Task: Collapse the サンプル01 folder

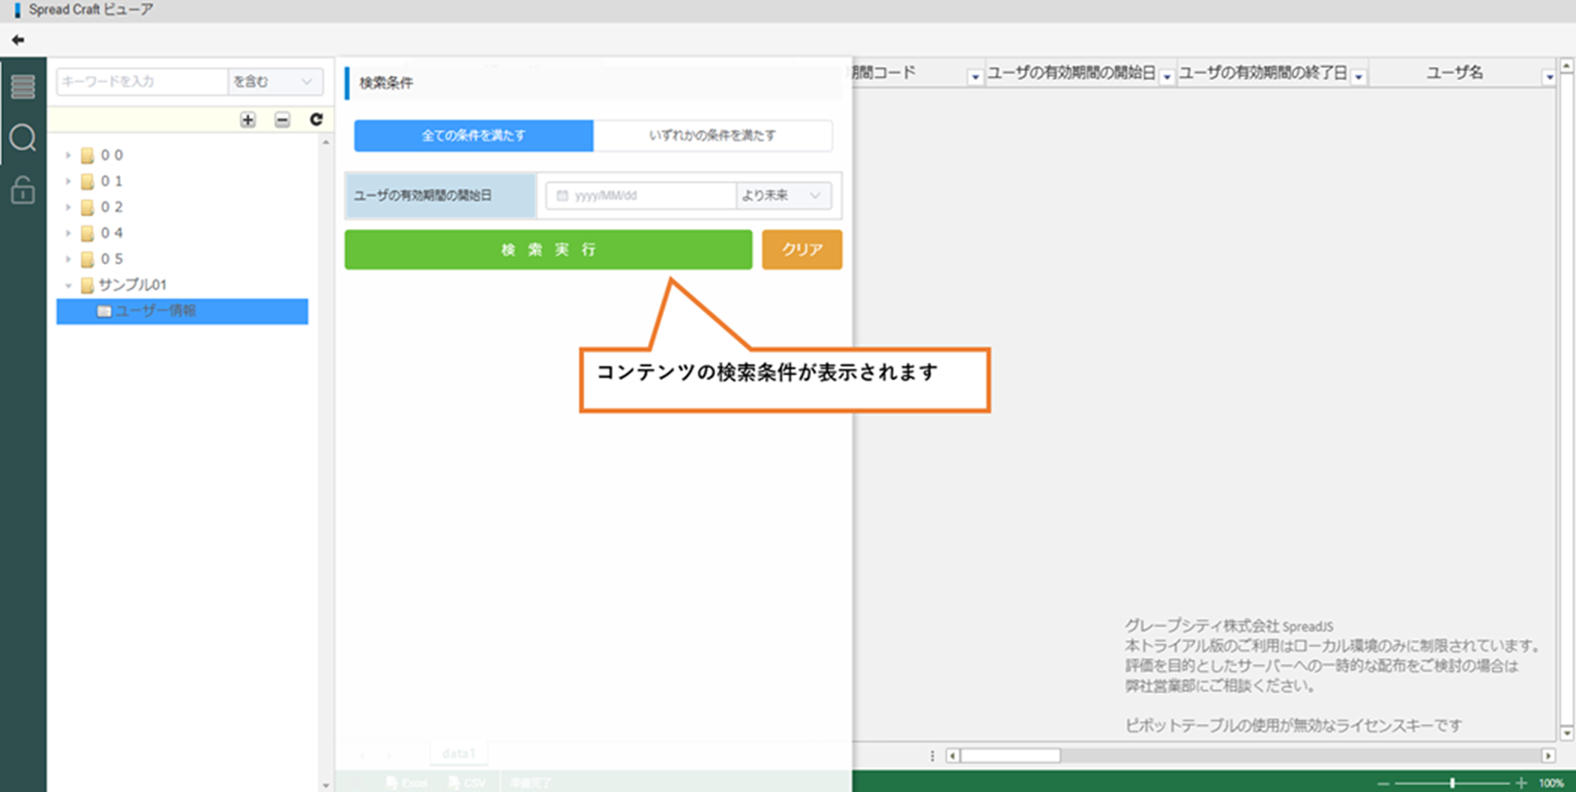Action: [68, 285]
